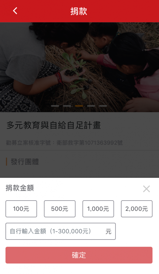The height and width of the screenshot is (274, 159).
Task: Close the donation amount panel
Action: click(x=146, y=189)
